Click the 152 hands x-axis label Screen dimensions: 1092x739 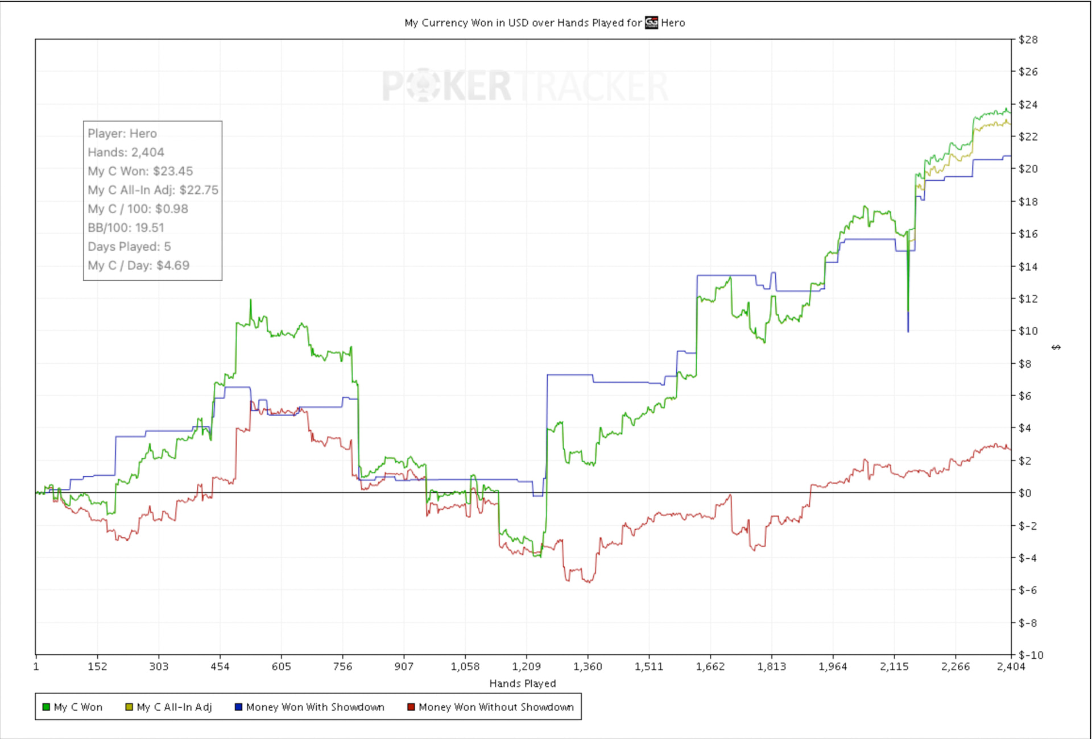[x=97, y=666]
